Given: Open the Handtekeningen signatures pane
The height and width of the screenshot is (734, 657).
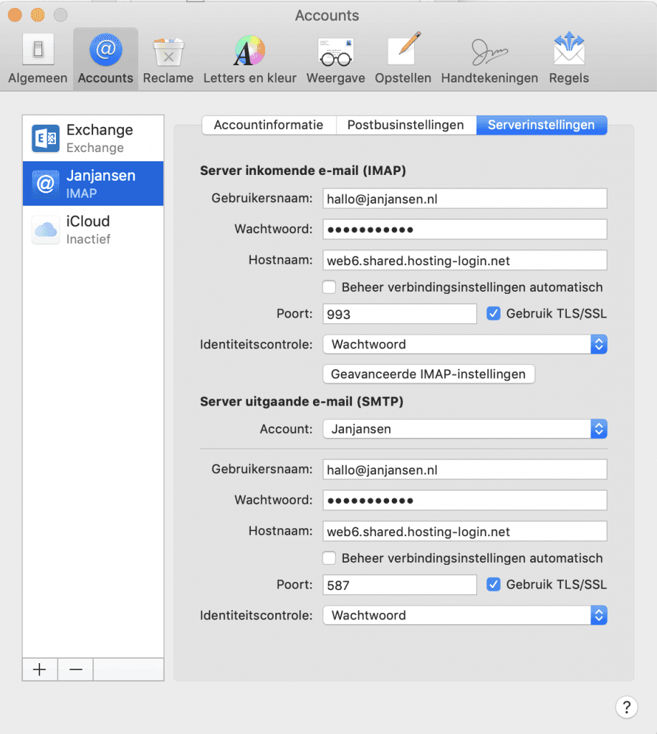Looking at the screenshot, I should coord(489,60).
